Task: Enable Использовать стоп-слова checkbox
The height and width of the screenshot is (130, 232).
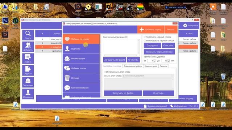Action: [x=105, y=72]
